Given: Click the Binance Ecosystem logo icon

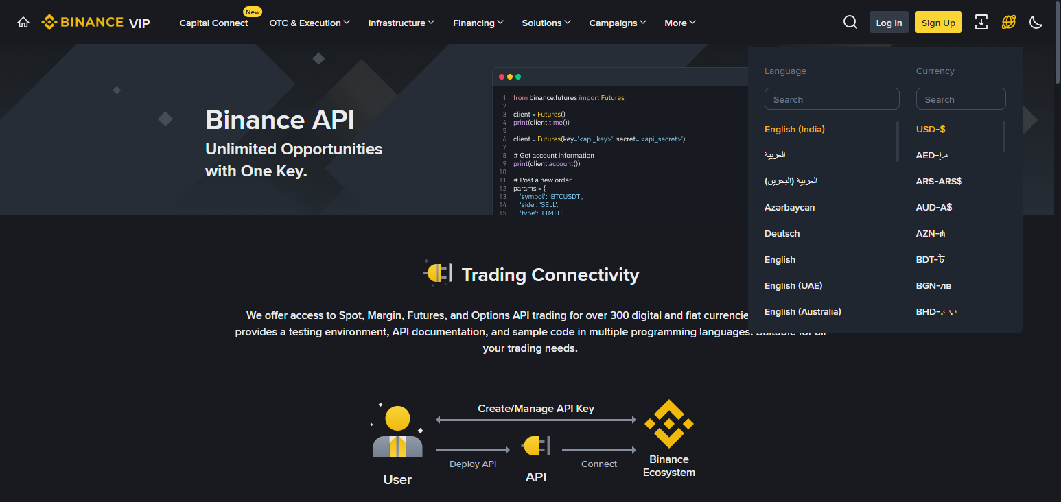Looking at the screenshot, I should click(669, 424).
